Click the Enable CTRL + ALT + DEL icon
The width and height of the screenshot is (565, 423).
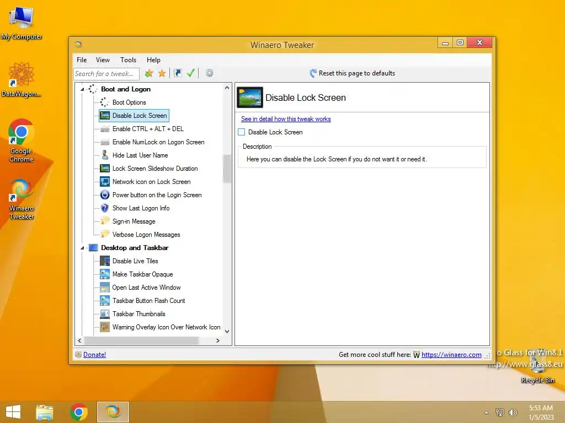point(105,129)
